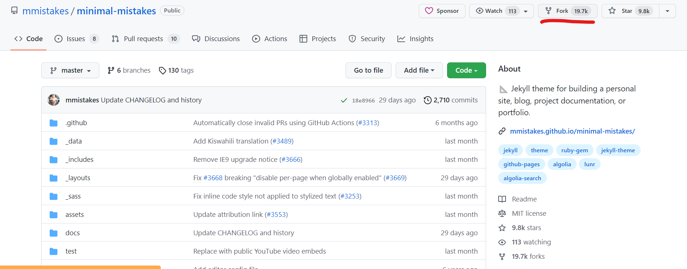Screen dimensions: 687x269
Task: Click the mmistakes avatar thumbnail
Action: (54, 100)
